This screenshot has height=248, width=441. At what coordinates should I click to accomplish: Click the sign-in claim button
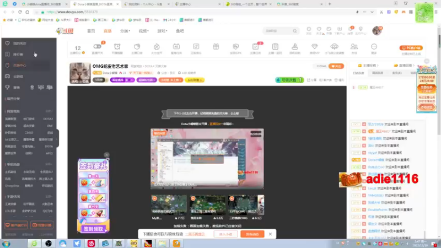[x=93, y=229]
